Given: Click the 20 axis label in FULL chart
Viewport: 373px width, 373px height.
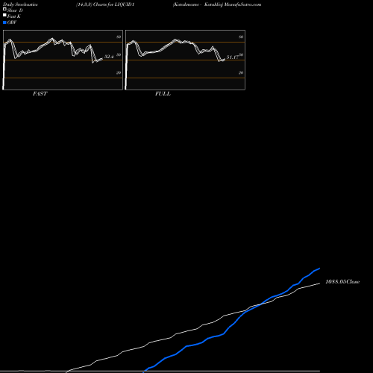Looking at the screenshot, I should [x=241, y=72].
